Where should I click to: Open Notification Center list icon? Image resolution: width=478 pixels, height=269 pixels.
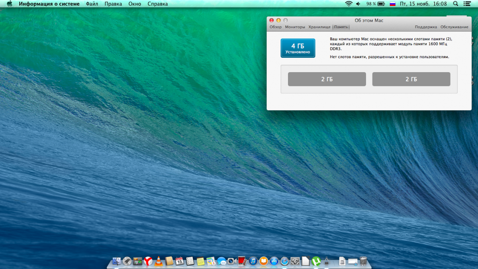click(467, 4)
